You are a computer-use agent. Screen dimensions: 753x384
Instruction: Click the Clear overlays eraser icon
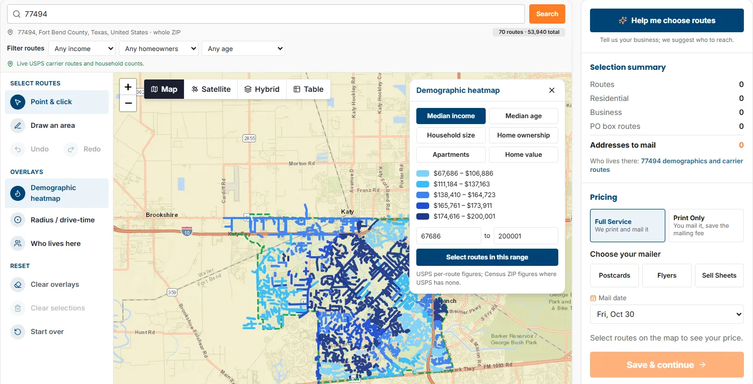coord(18,285)
